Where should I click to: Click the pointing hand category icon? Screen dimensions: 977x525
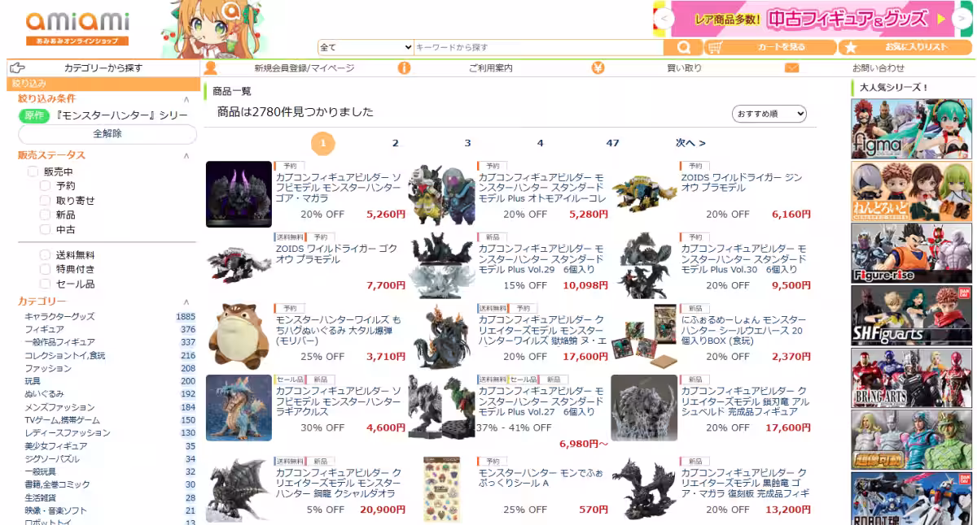point(18,68)
